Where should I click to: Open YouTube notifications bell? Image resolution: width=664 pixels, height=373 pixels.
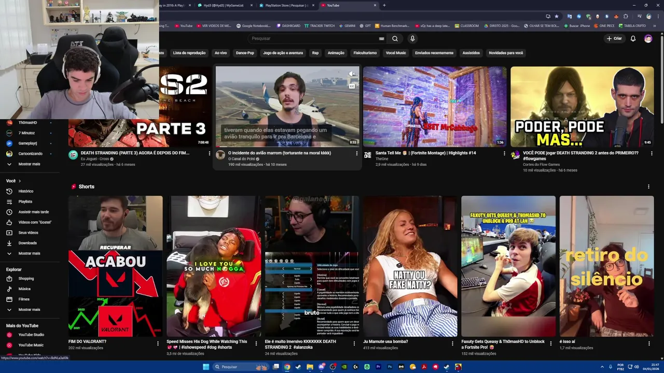pos(633,38)
